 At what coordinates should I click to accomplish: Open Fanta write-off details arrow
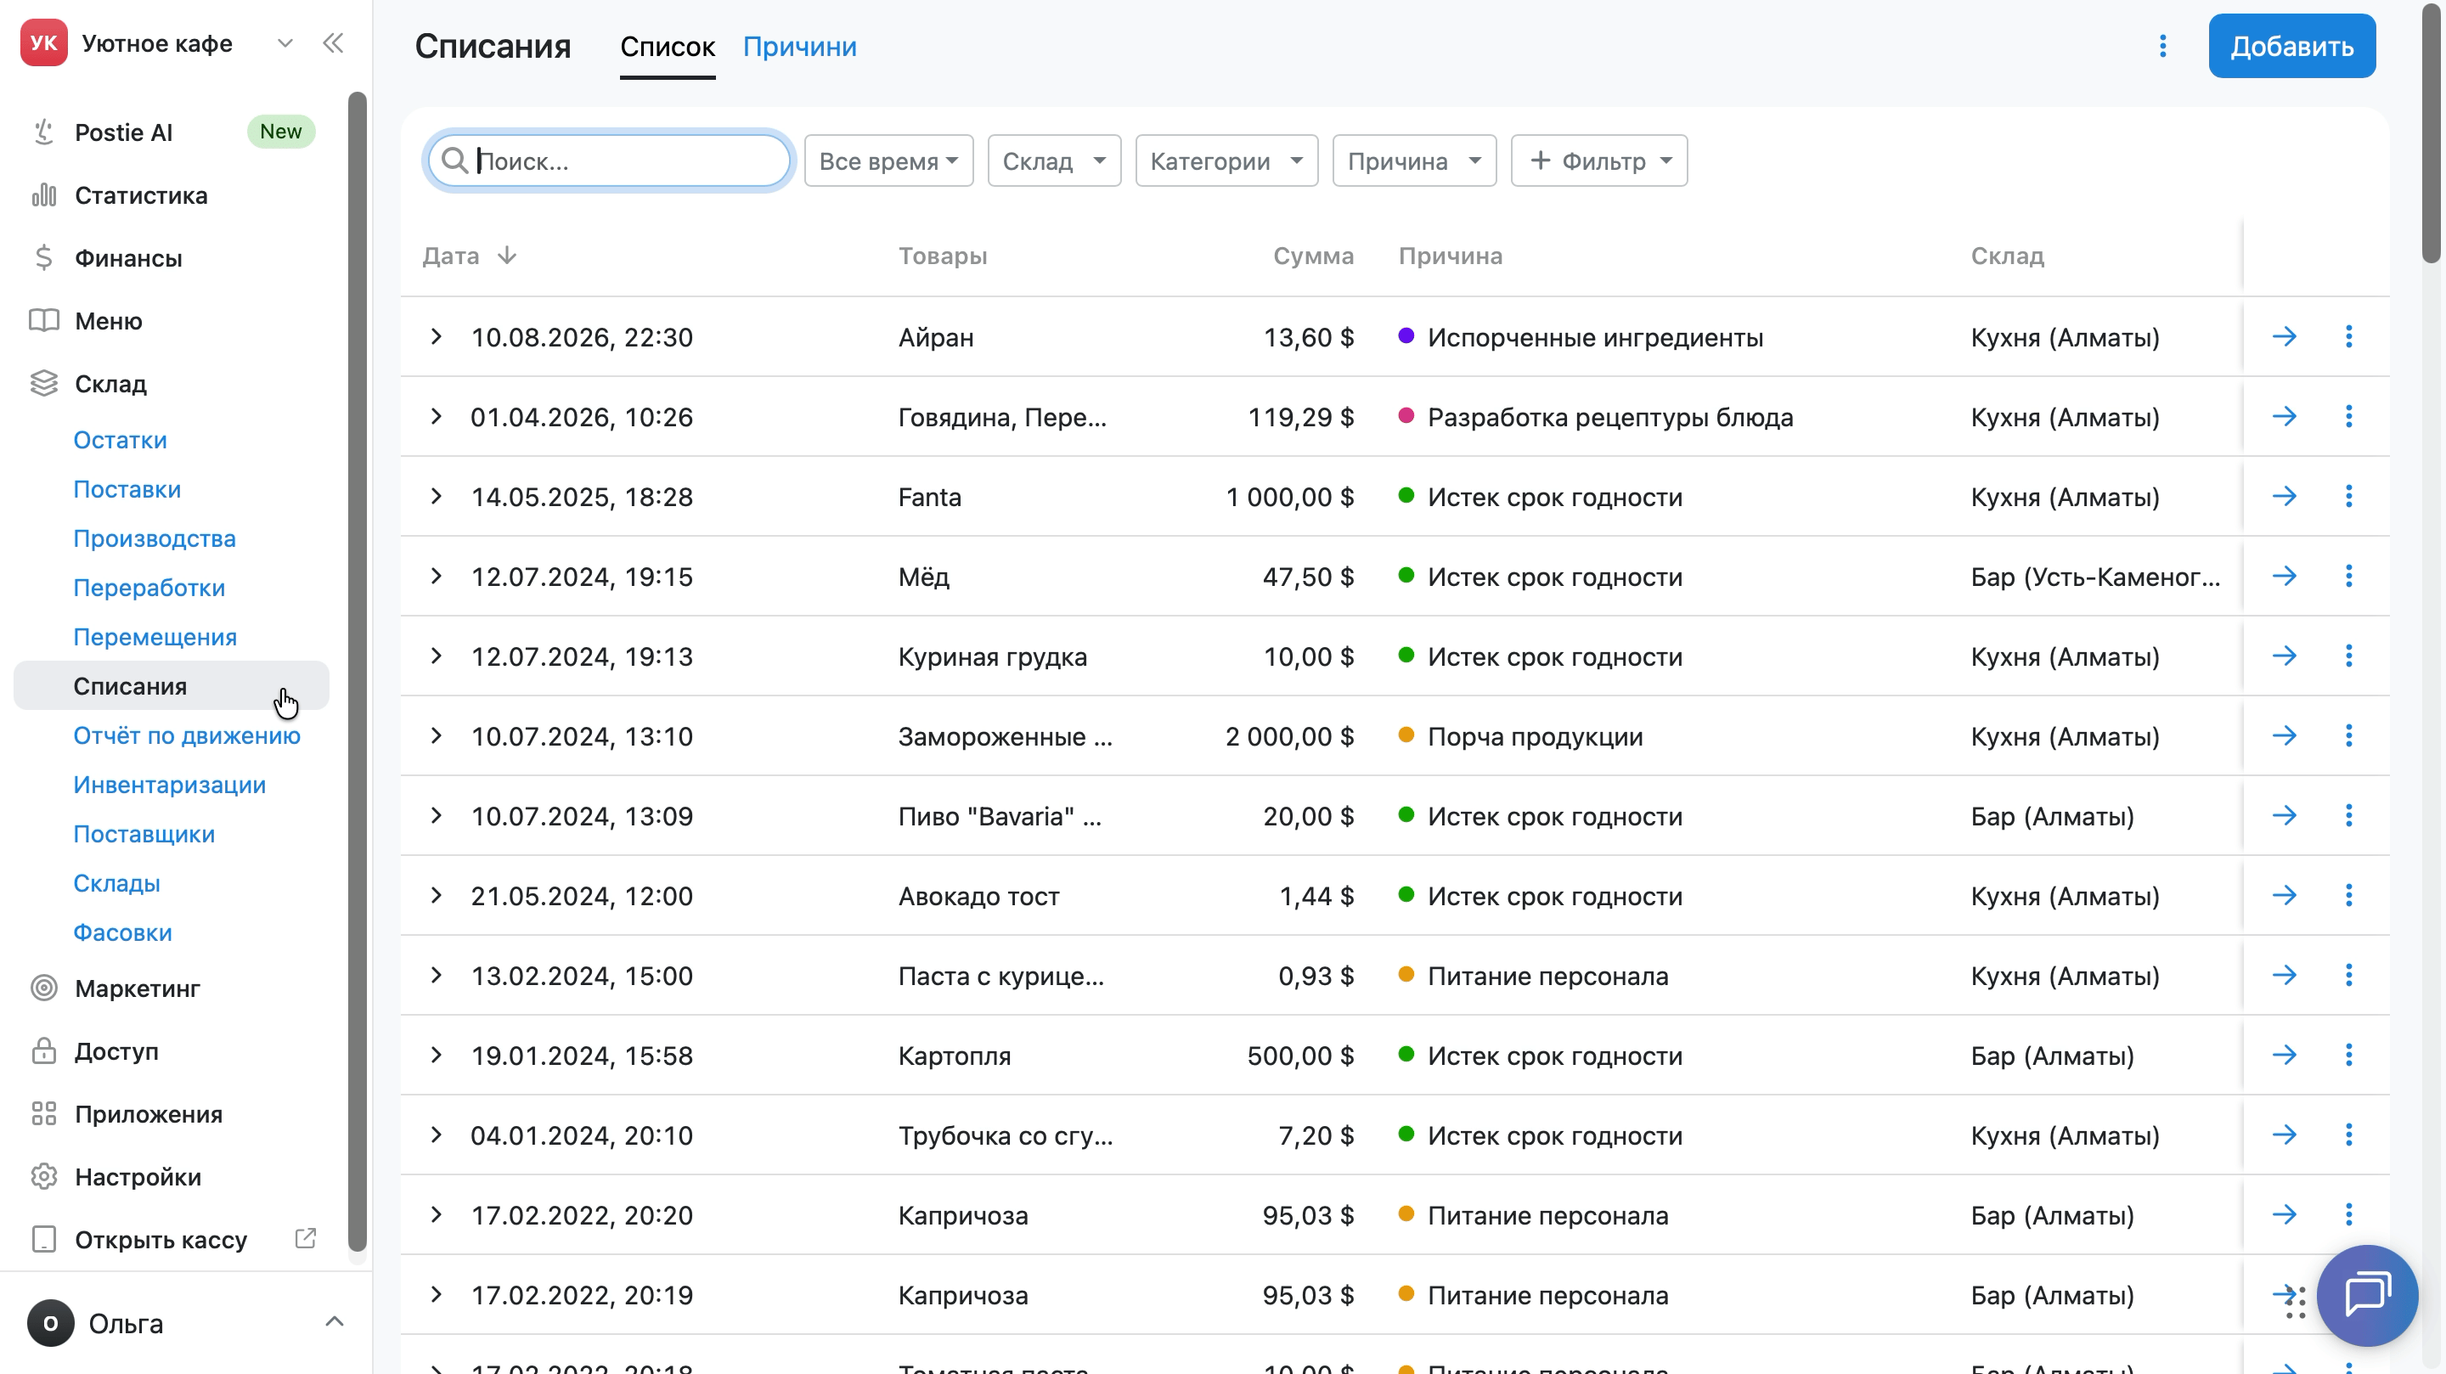point(2284,496)
